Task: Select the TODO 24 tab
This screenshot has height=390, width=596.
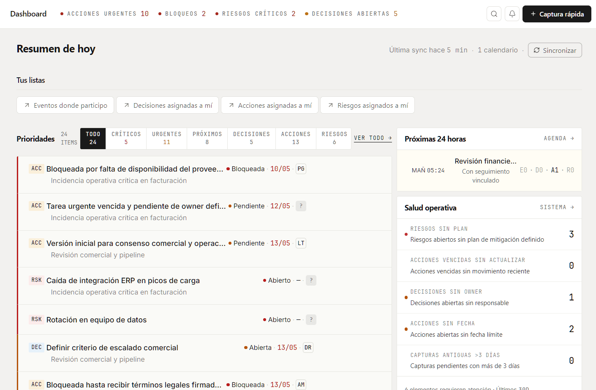Action: point(93,138)
